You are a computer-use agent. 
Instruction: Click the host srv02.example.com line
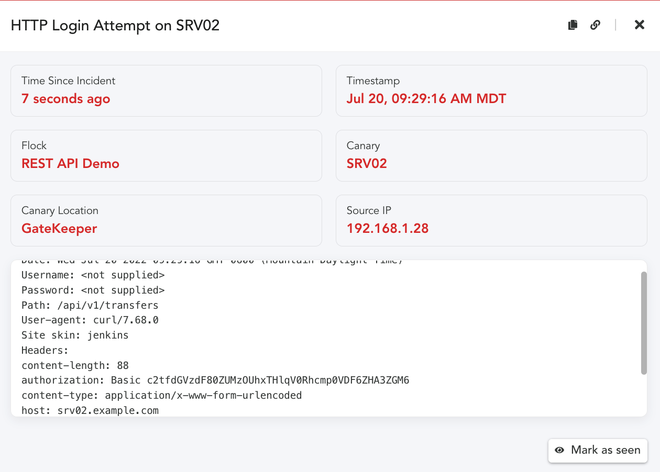90,411
